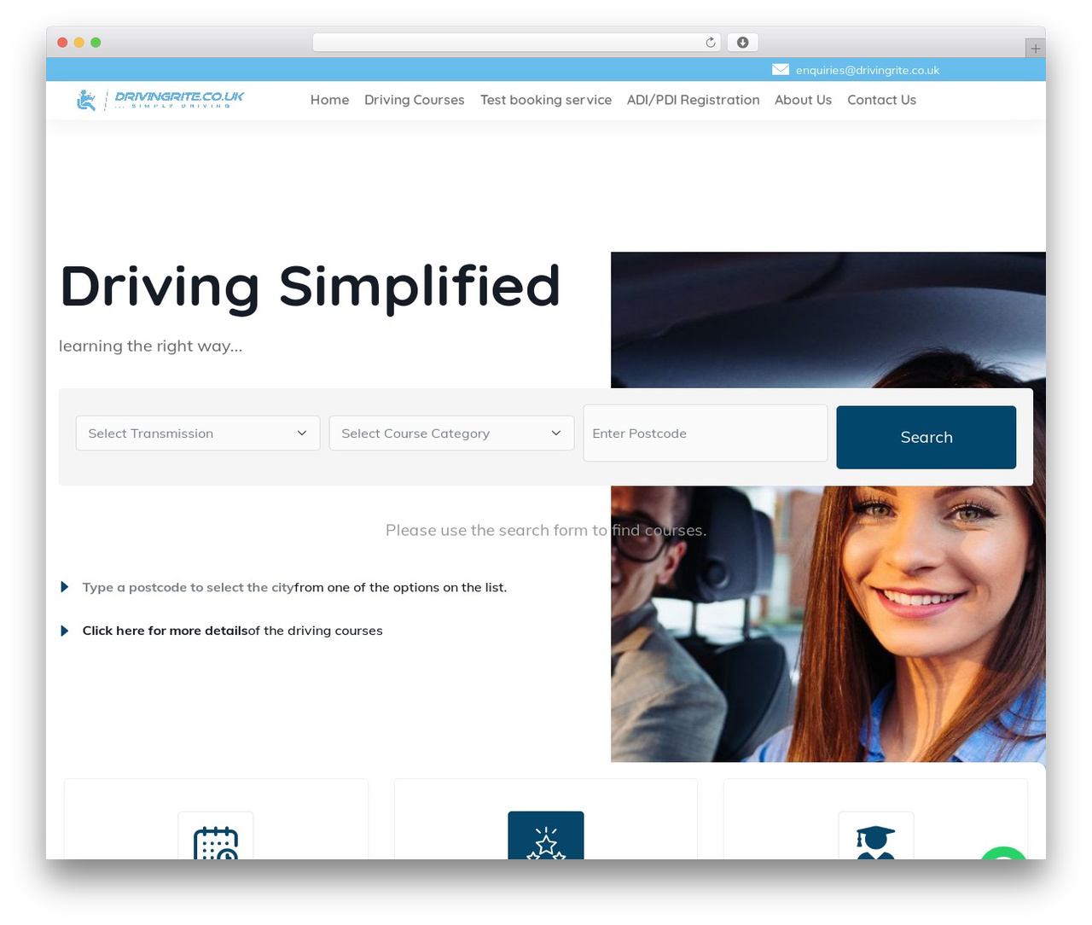Open the Select Transmission dropdown

pyautogui.click(x=198, y=433)
